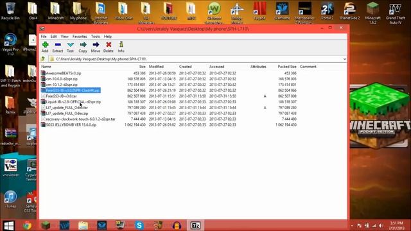Select AwesomeBEATSv3.zip file
Image resolution: width=411 pixels, height=231 pixels.
[x=64, y=73]
